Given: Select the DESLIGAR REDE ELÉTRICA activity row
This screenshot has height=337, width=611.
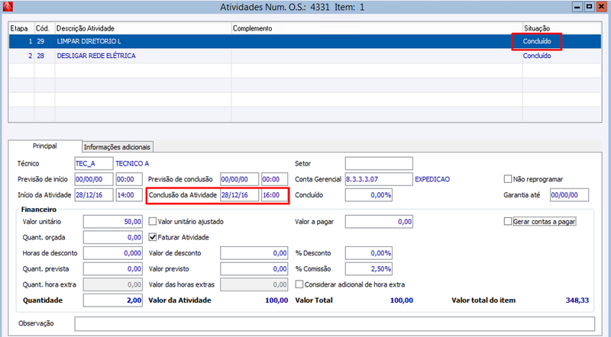Looking at the screenshot, I should point(305,56).
